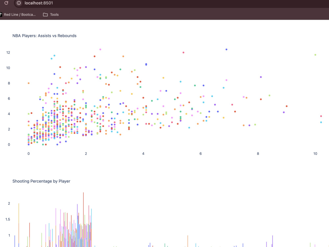Click the browser reload icon
329x247 pixels.
point(6,3)
